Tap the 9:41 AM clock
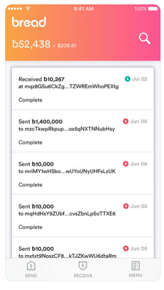The width and height of the screenshot is (164, 290). click(x=84, y=9)
